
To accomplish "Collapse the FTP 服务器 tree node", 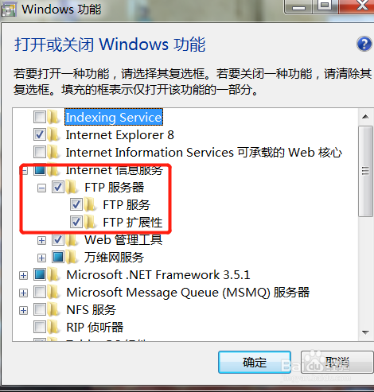I will (x=41, y=188).
